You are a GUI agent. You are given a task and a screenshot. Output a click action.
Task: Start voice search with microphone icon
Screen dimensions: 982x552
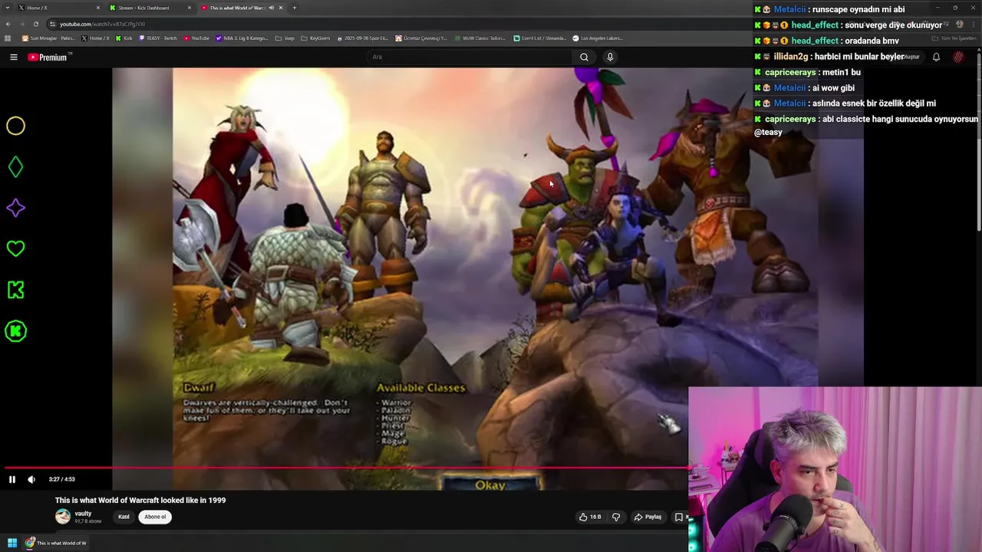click(x=610, y=57)
